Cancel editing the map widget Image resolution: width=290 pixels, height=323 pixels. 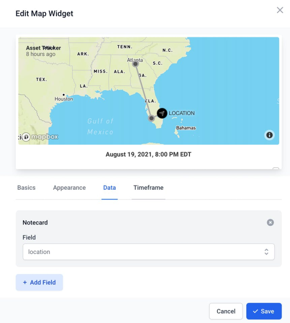[226, 311]
